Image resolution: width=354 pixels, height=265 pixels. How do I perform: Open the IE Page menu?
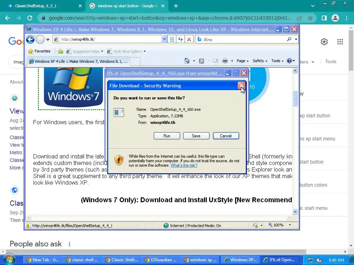point(242,61)
